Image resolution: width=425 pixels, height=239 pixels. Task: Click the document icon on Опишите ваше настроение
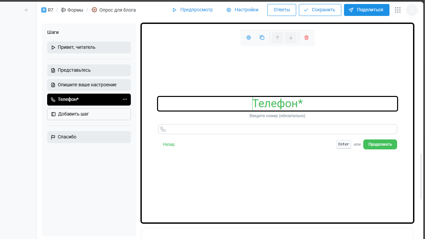coord(53,85)
